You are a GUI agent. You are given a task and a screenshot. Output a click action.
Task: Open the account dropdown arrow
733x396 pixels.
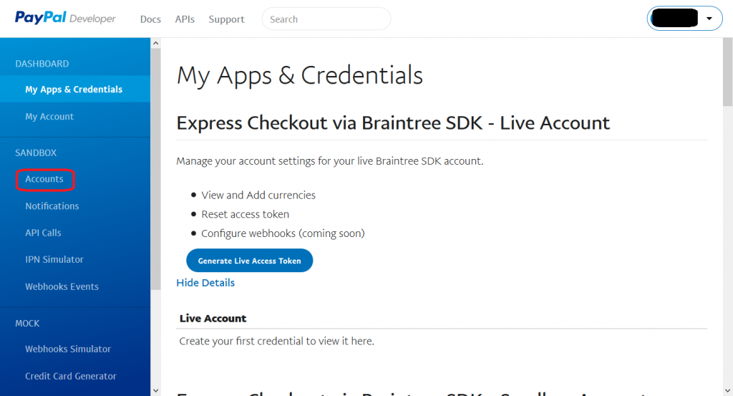(x=709, y=19)
